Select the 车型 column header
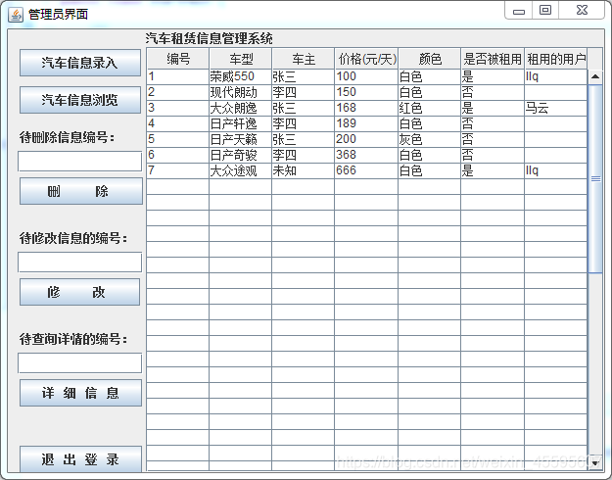The width and height of the screenshot is (612, 480). (241, 59)
